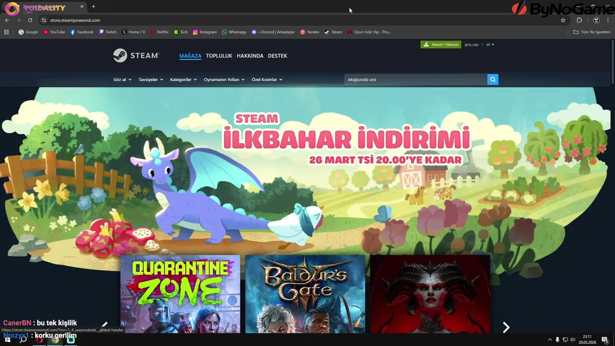
Task: Select the HAKKINDA tab
Action: 250,56
